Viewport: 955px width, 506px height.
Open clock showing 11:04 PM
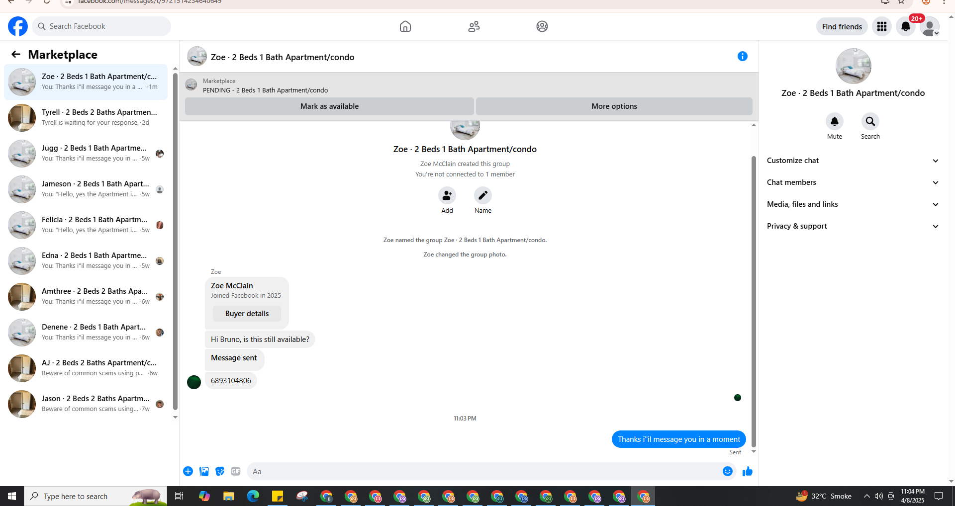(x=913, y=496)
